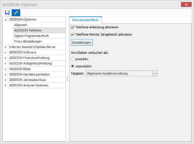Select ADDISON Anlagenbuchhaltung tree item

pos(37,63)
